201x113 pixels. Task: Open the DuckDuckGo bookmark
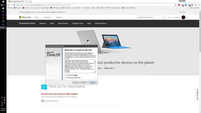tap(66, 8)
